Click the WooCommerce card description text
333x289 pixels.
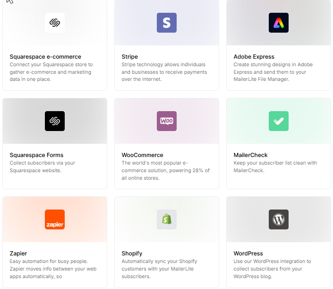point(165,170)
